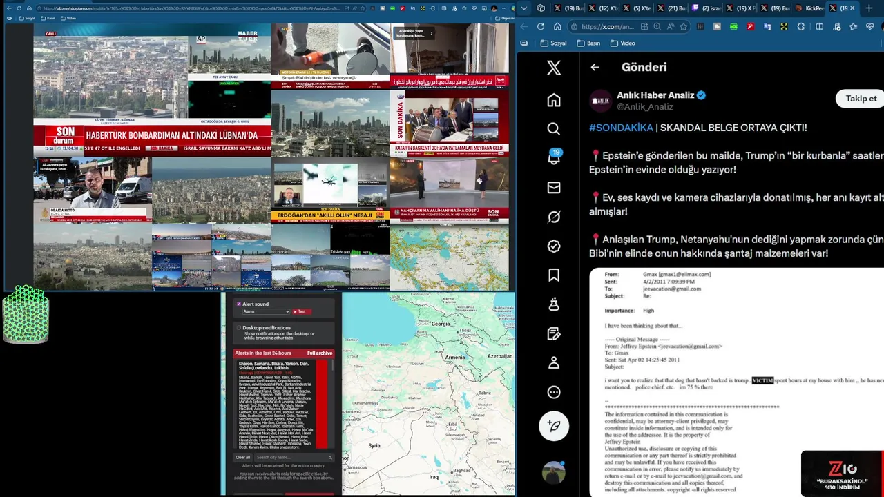Screen dimensions: 884x497
Task: Open the Alarm sound dropdown
Action: point(266,311)
